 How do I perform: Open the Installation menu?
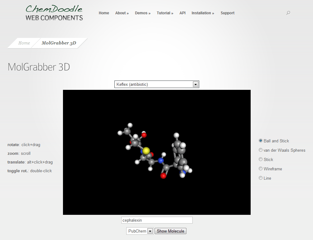[203, 13]
